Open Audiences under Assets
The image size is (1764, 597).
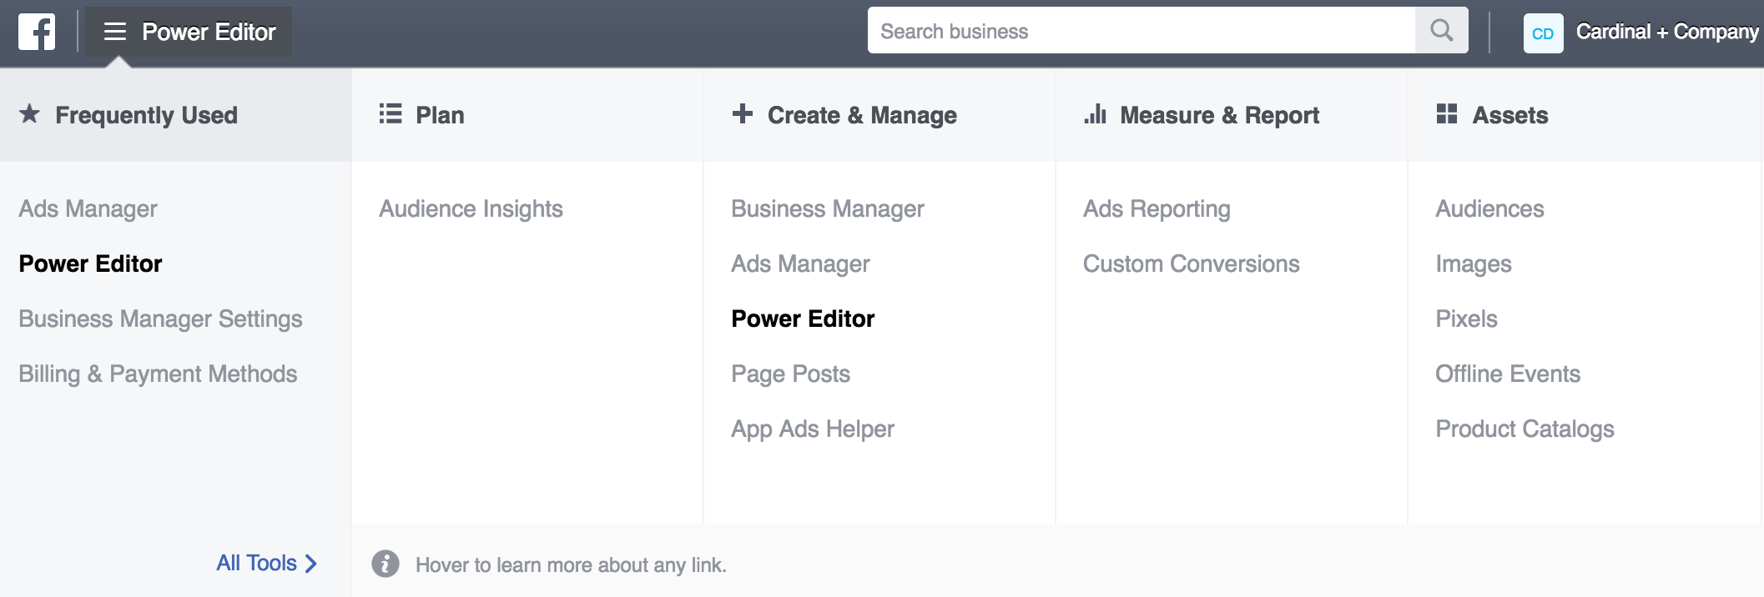pos(1489,208)
